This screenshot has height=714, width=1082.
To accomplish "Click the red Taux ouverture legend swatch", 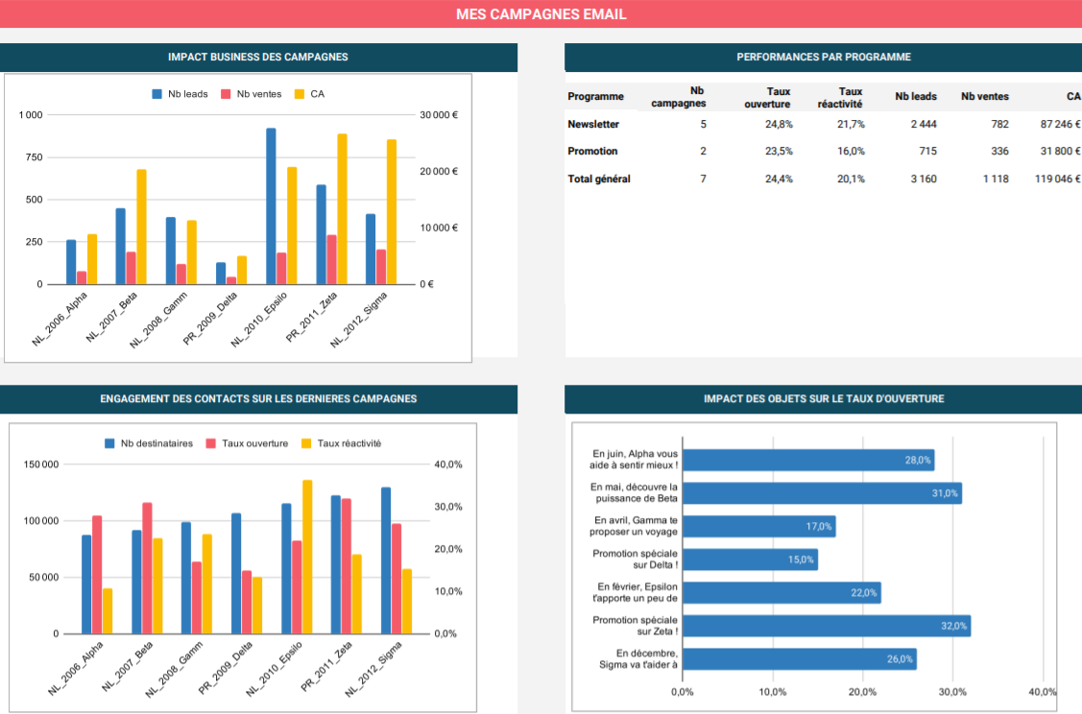I will coord(211,443).
